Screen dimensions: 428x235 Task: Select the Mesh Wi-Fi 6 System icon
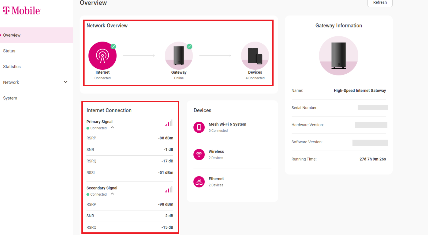[199, 127]
